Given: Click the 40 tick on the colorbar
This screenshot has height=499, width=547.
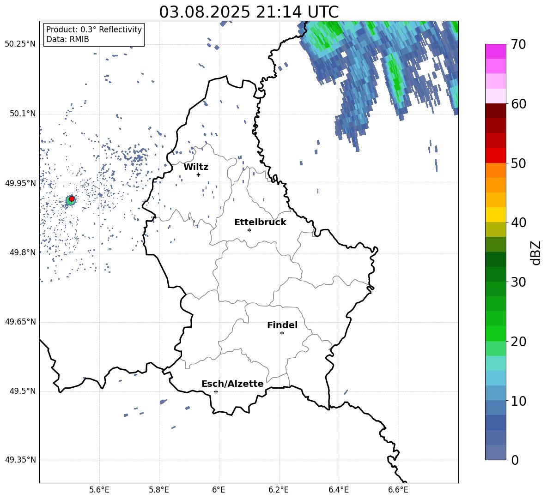Looking at the screenshot, I should pyautogui.click(x=518, y=222).
